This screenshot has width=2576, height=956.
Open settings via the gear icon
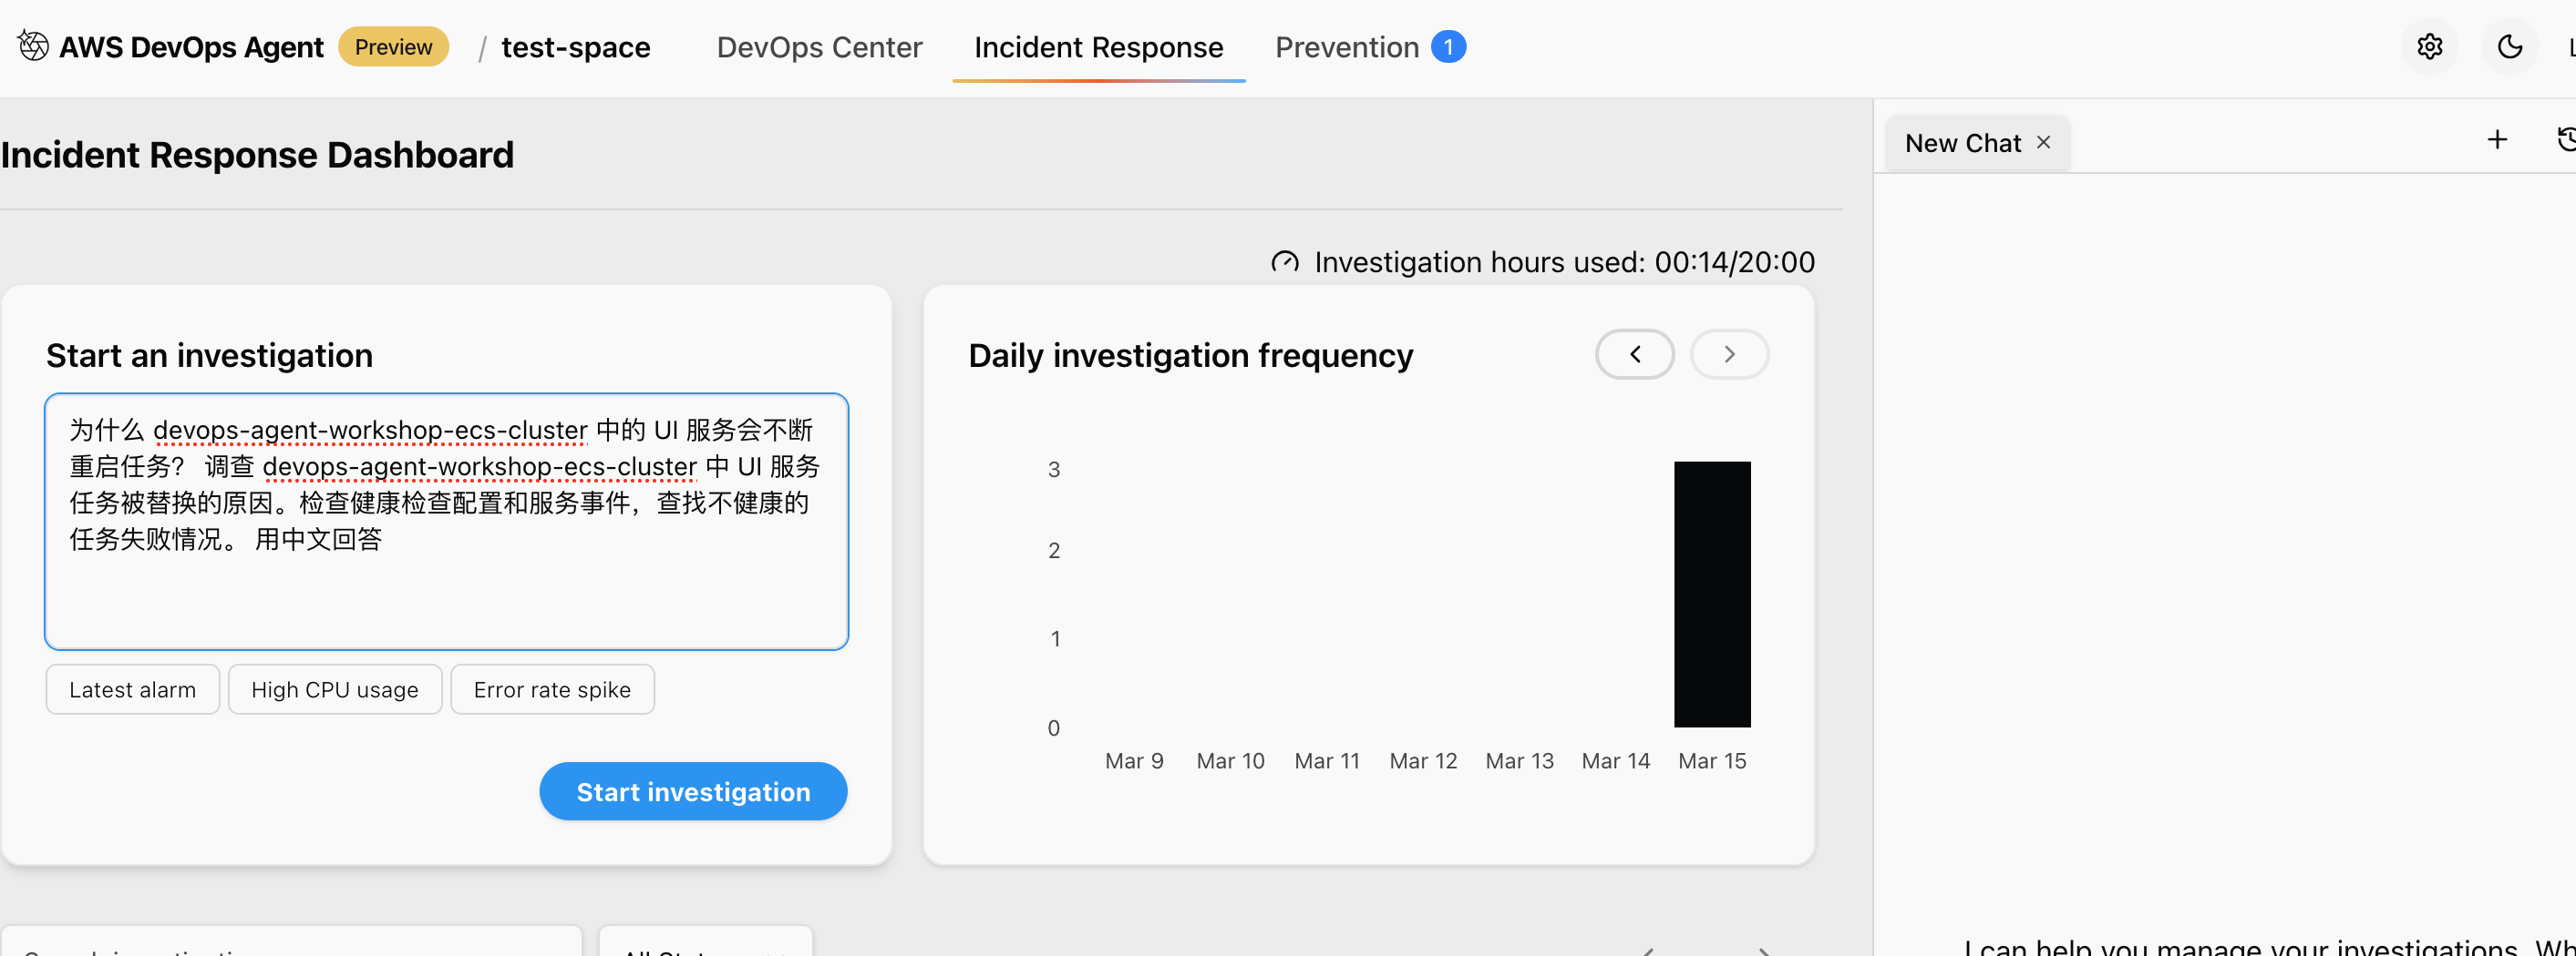[x=2429, y=47]
